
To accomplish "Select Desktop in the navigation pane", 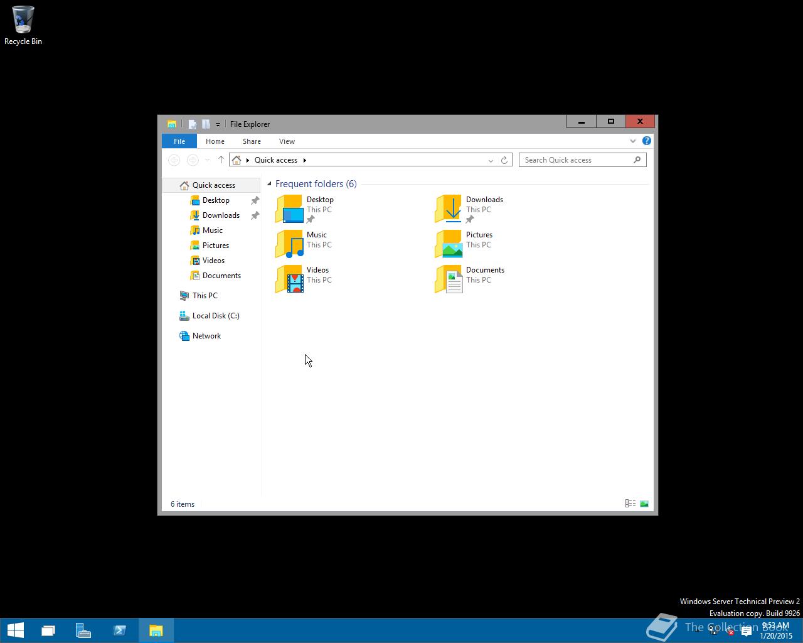I will [216, 200].
